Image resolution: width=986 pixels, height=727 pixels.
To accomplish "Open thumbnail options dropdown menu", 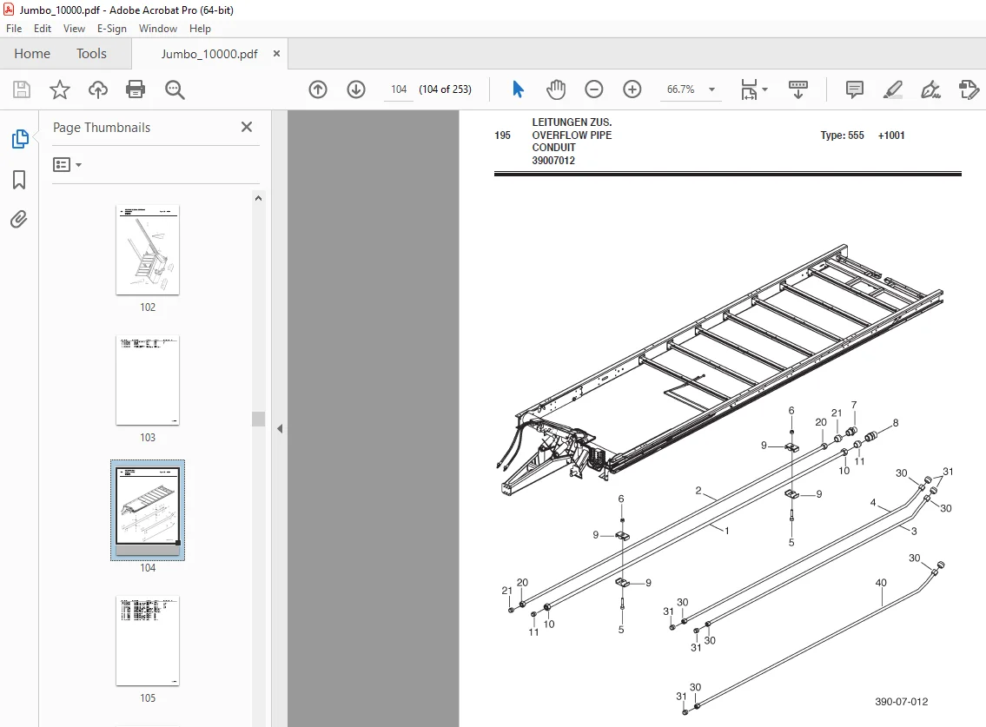I will (67, 165).
